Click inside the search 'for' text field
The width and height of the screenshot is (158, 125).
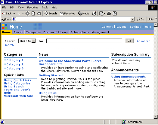tap(84, 41)
